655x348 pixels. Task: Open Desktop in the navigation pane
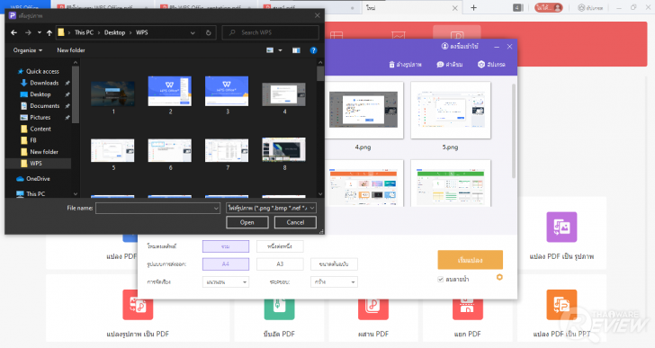(36, 94)
